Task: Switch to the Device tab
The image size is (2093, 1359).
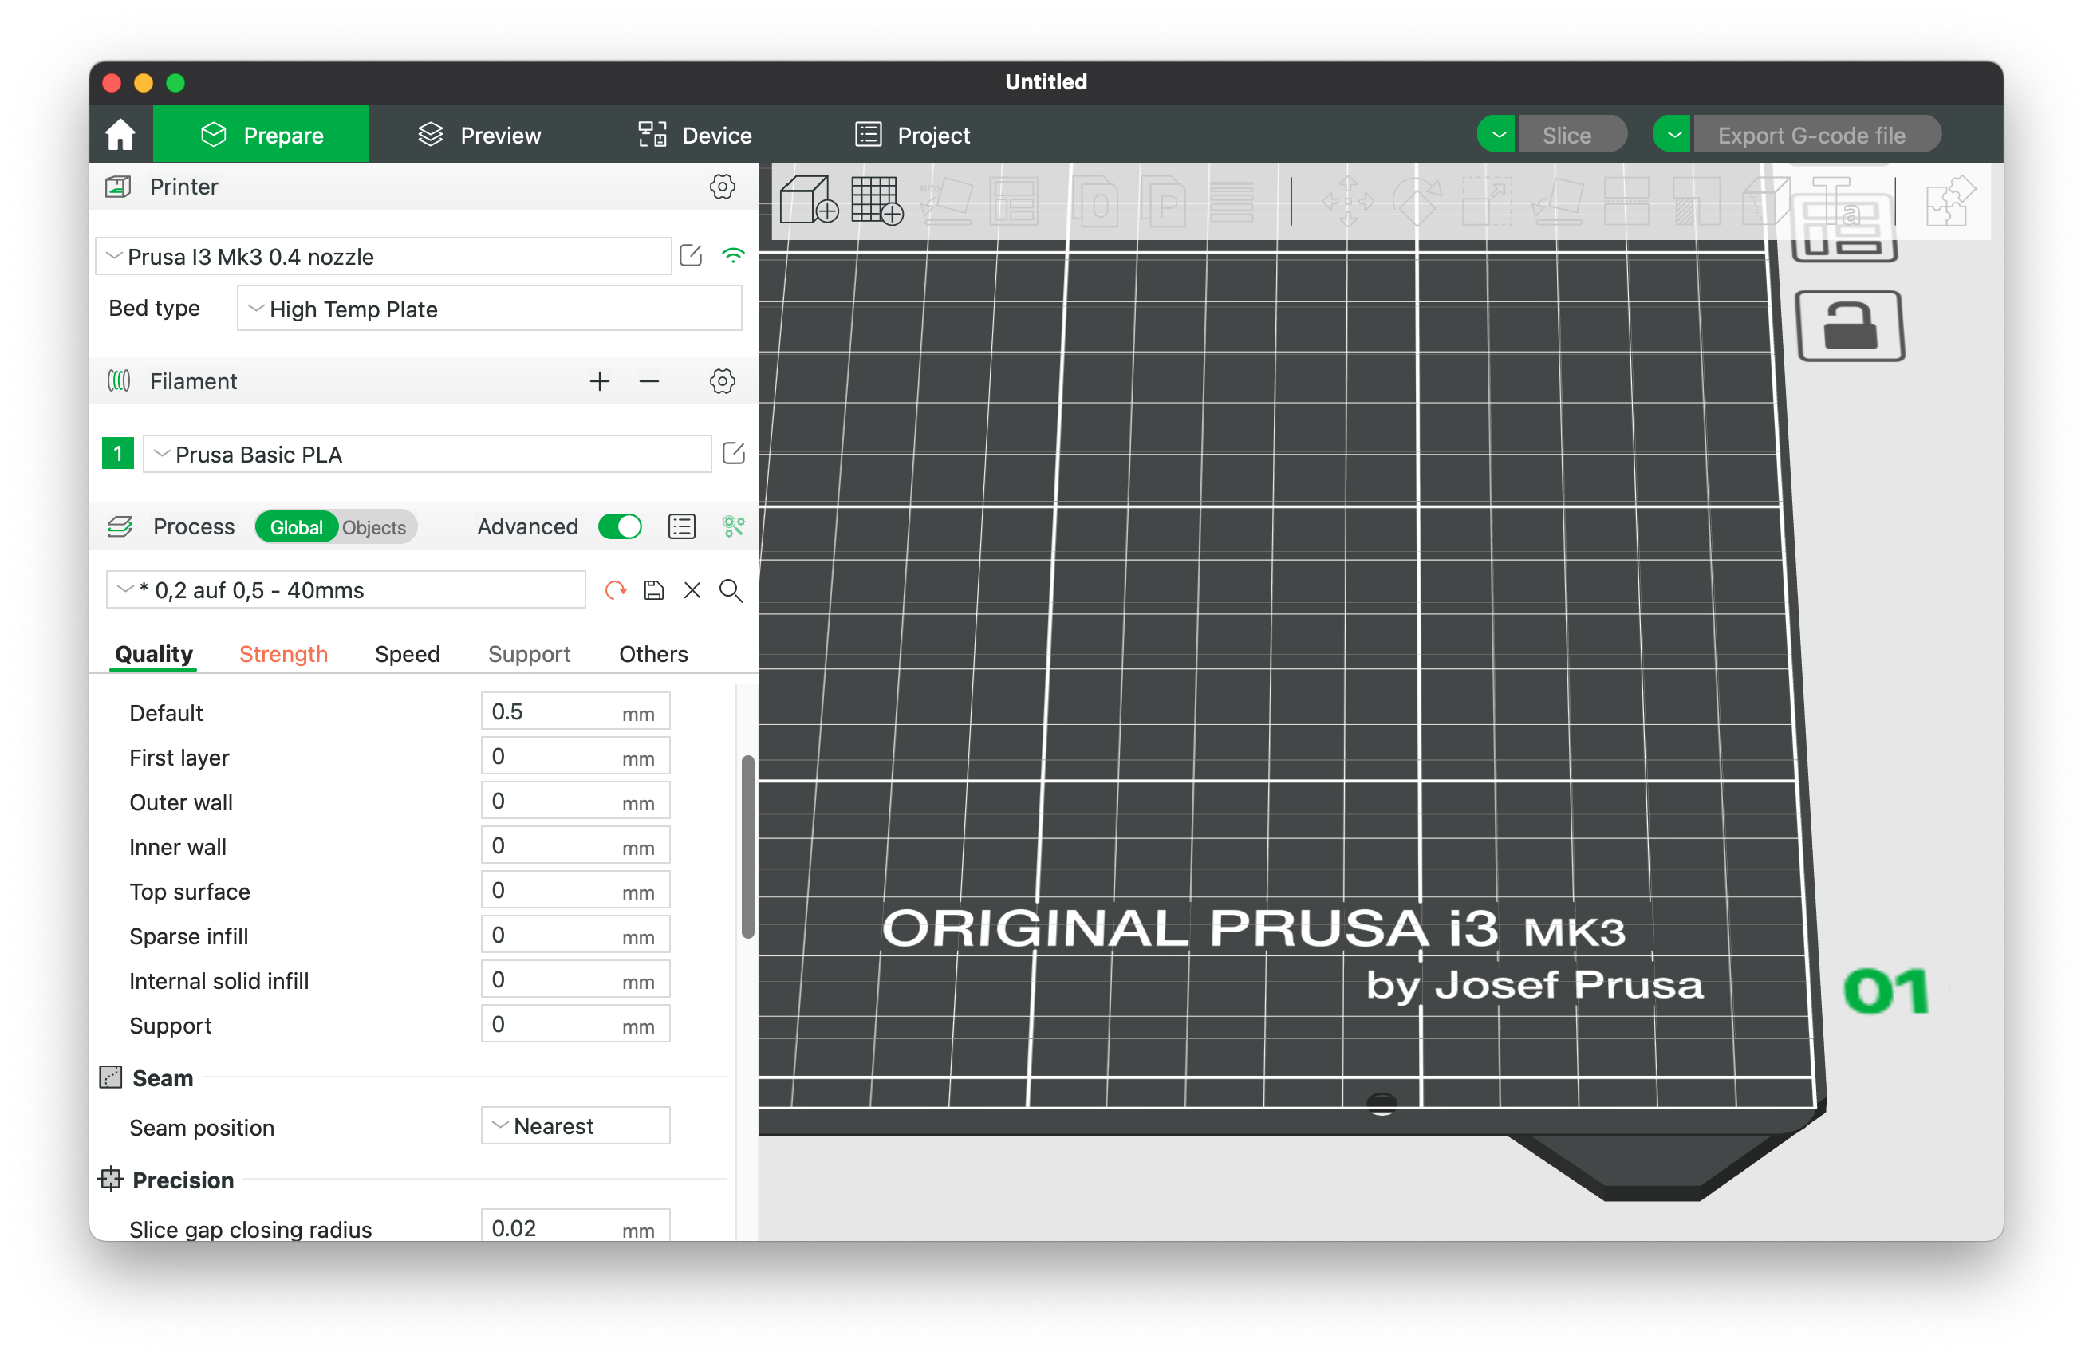Action: tap(695, 135)
